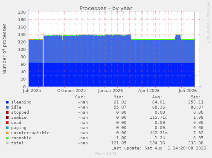Viewport: 212px width, 158px height.
Task: Click sleeping average value 64.01
Action: point(159,102)
